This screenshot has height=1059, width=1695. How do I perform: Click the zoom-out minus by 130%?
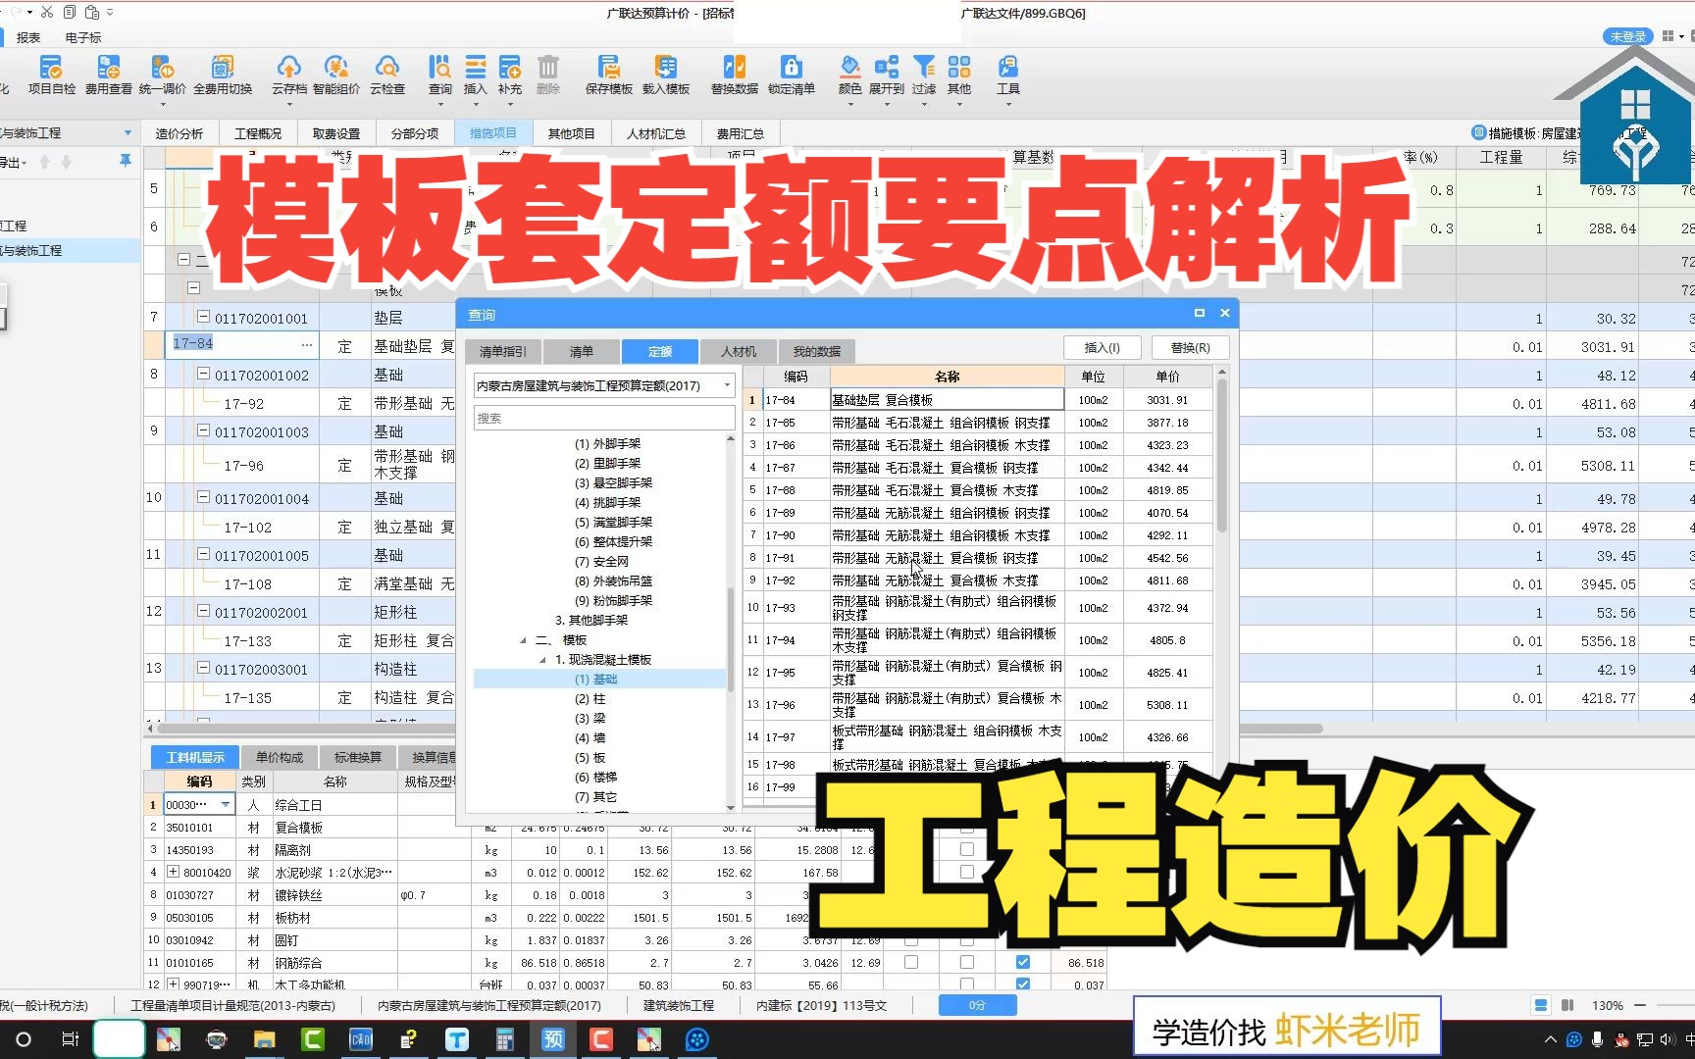click(x=1639, y=1005)
